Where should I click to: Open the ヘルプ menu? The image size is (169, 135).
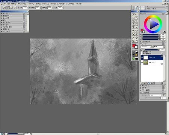point(78,4)
